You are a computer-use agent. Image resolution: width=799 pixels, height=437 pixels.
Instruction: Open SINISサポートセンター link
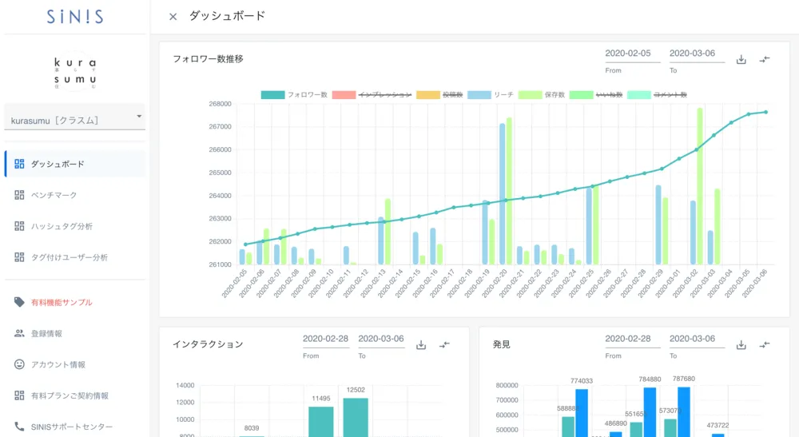[71, 427]
